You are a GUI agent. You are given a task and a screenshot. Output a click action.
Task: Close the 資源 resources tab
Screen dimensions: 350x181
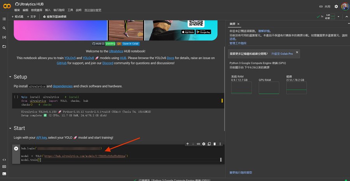click(238, 24)
